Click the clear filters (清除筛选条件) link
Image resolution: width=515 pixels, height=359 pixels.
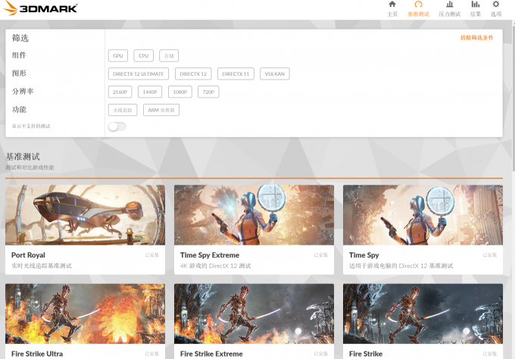(476, 38)
